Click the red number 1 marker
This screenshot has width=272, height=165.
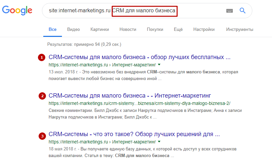coord(42,57)
